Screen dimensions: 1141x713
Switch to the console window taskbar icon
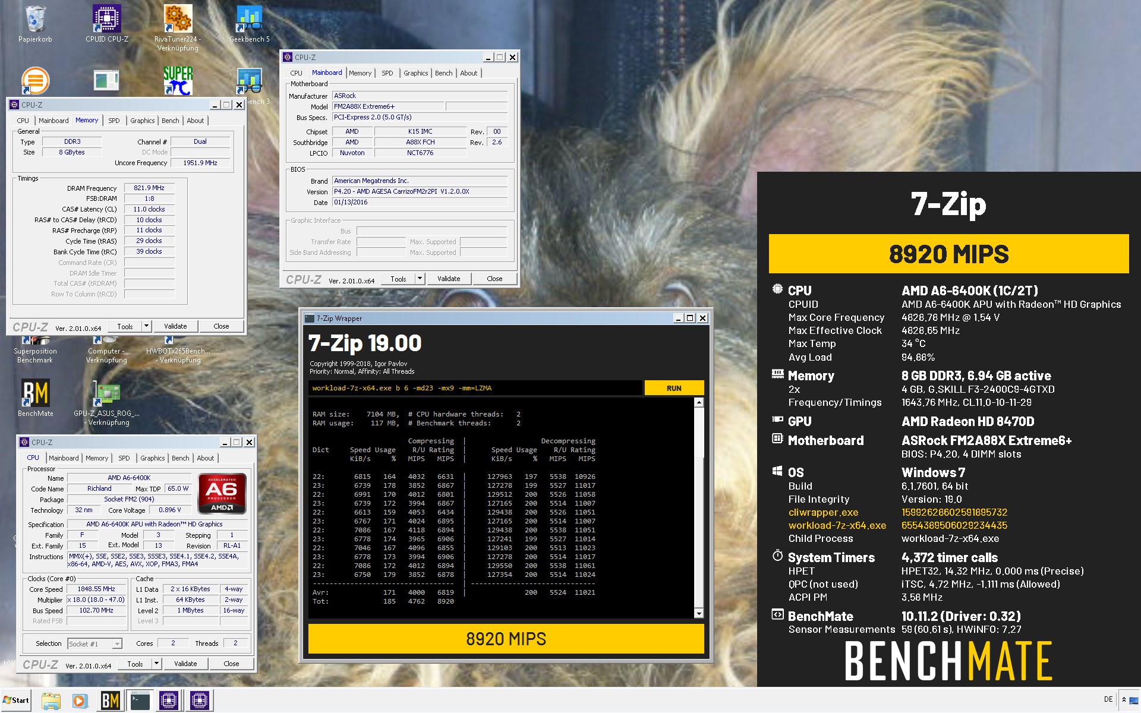140,701
